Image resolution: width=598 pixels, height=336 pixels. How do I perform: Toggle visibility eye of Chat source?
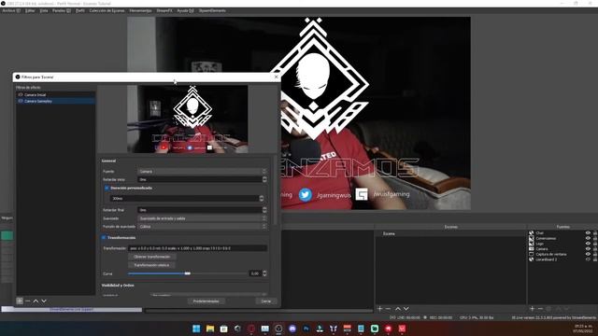588,232
